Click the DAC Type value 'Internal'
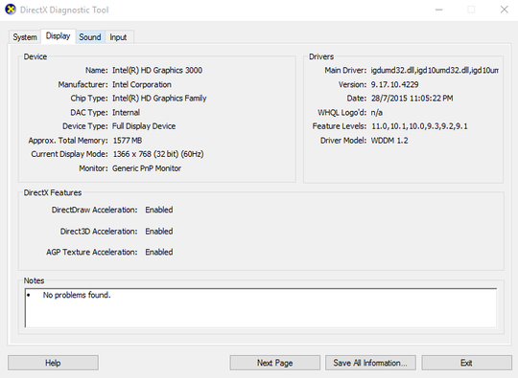 tap(126, 112)
